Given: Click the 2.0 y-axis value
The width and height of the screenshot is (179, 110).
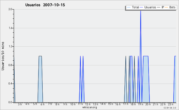Looking at the screenshot, I should (x=10, y=9).
